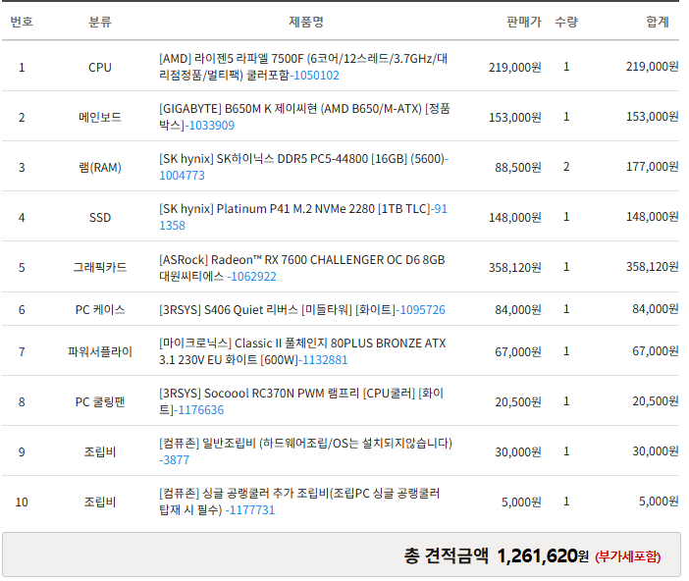Click the 30,000원 assembly fee subtotal
This screenshot has height=581, width=689.
tap(656, 451)
